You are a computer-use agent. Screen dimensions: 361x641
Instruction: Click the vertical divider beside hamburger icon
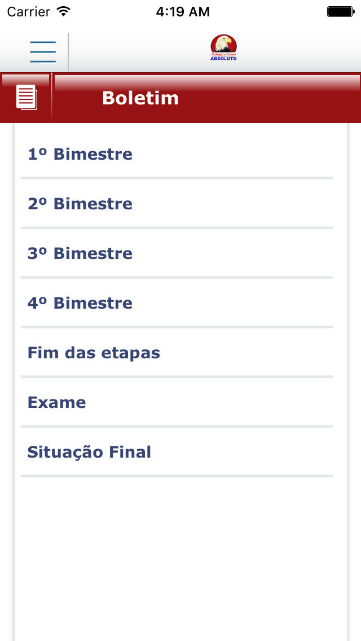coord(68,52)
